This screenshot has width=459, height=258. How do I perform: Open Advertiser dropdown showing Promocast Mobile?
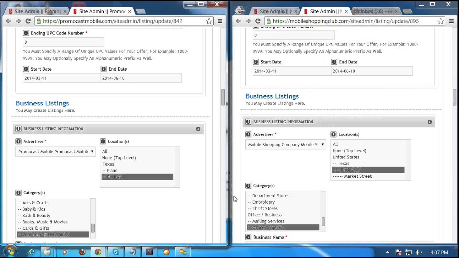56,152
